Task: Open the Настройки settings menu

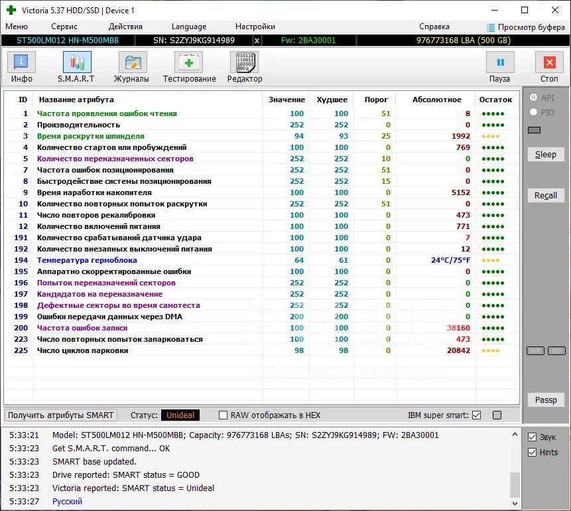Action: coord(255,27)
